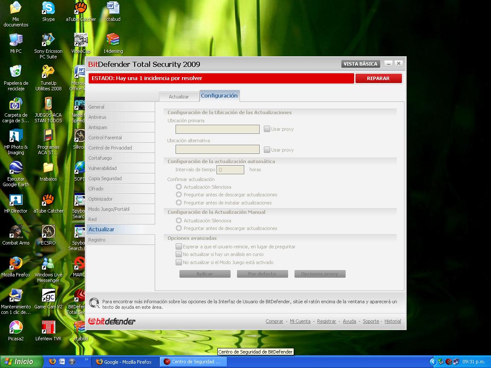Click the Intervalo de tiempo field

(230, 170)
